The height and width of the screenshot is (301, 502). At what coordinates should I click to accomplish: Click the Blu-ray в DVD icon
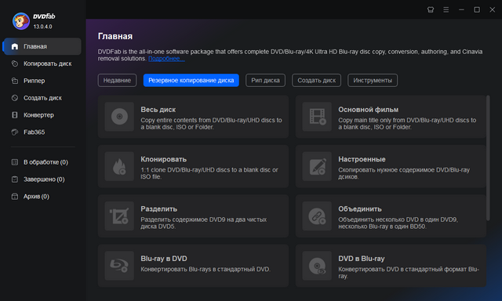click(x=119, y=266)
